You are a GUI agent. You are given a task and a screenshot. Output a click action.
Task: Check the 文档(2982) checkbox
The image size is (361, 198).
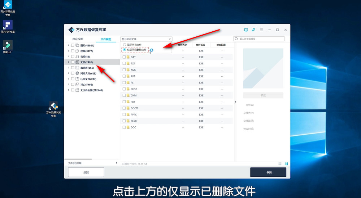coord(73,62)
